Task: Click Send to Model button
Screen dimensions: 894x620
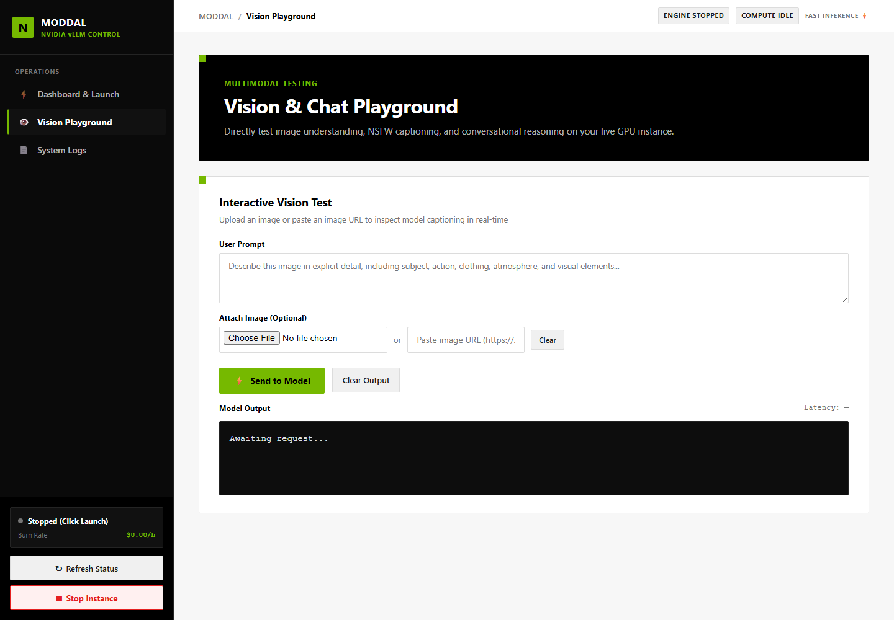Action: [x=272, y=381]
